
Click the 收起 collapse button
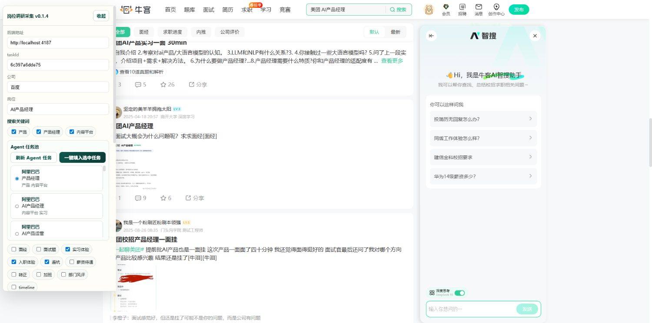coord(101,16)
